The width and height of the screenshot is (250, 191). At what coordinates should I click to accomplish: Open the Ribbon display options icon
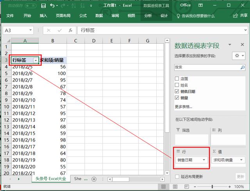point(200,5)
